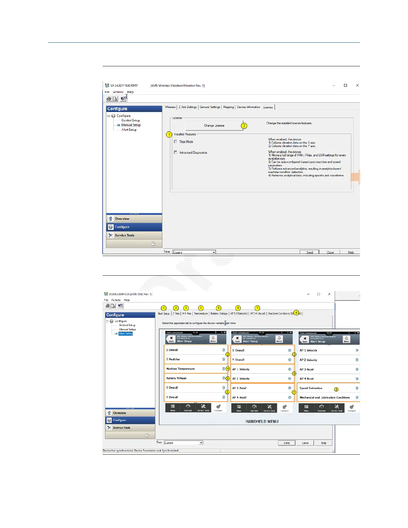
Task: Select Guided Setup in AMS 9530 tree
Action: point(127,325)
